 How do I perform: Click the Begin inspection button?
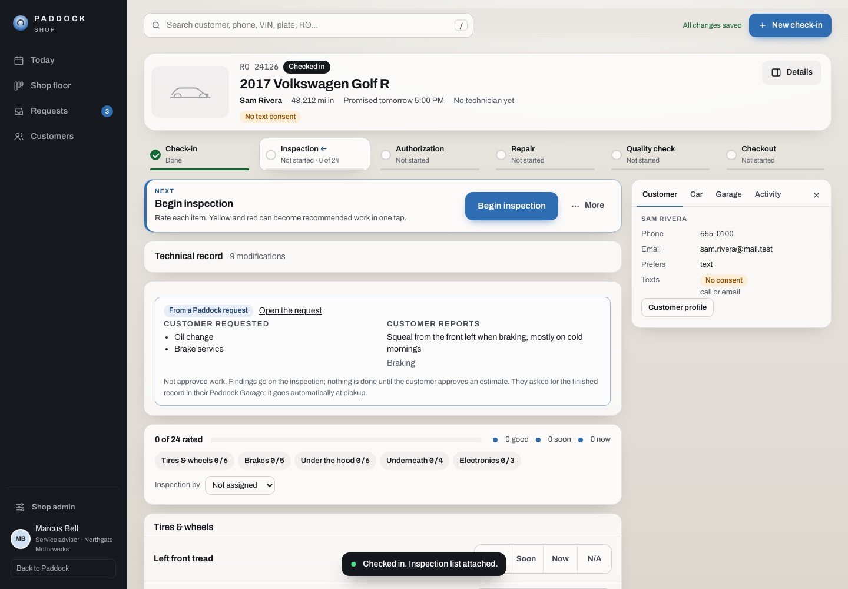pyautogui.click(x=512, y=206)
